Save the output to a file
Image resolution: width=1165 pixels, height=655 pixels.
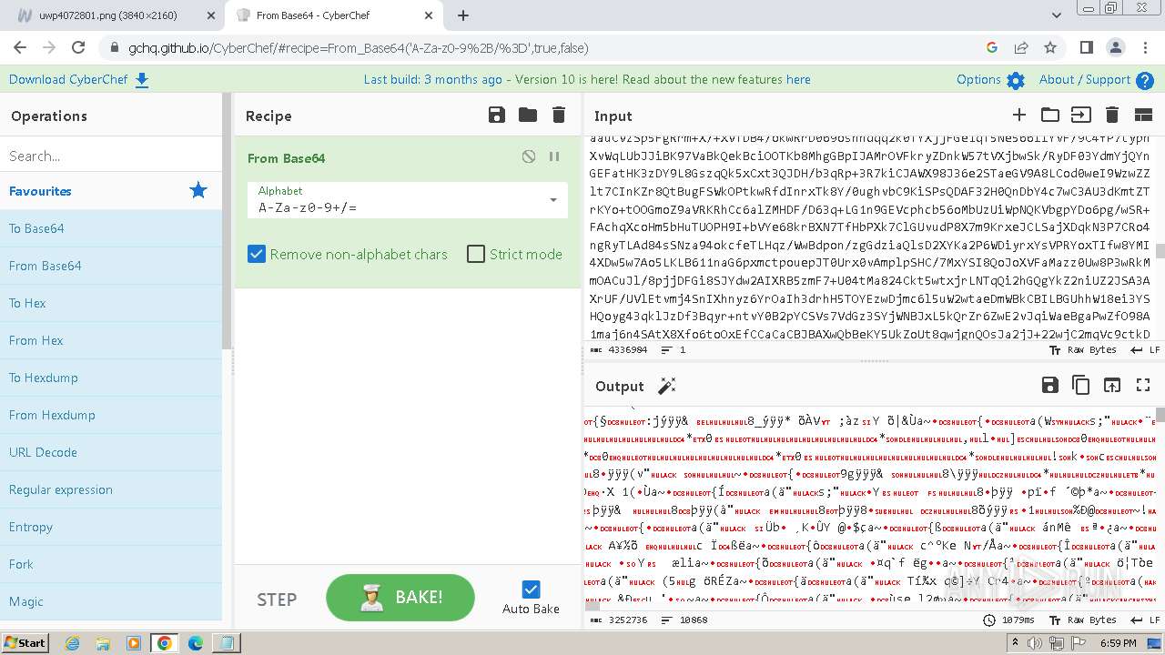click(1049, 385)
